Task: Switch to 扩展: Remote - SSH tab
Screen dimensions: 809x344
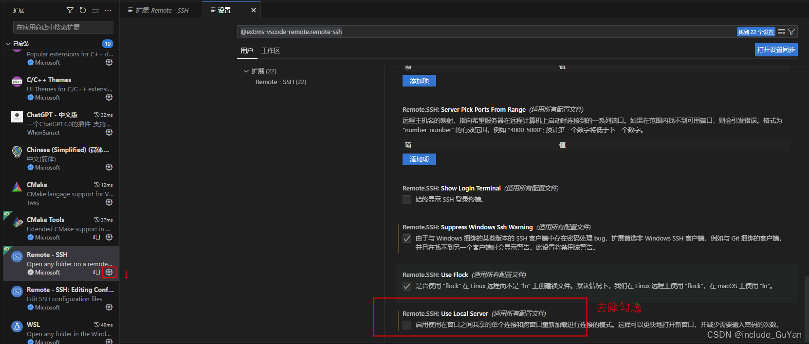Action: click(x=162, y=10)
